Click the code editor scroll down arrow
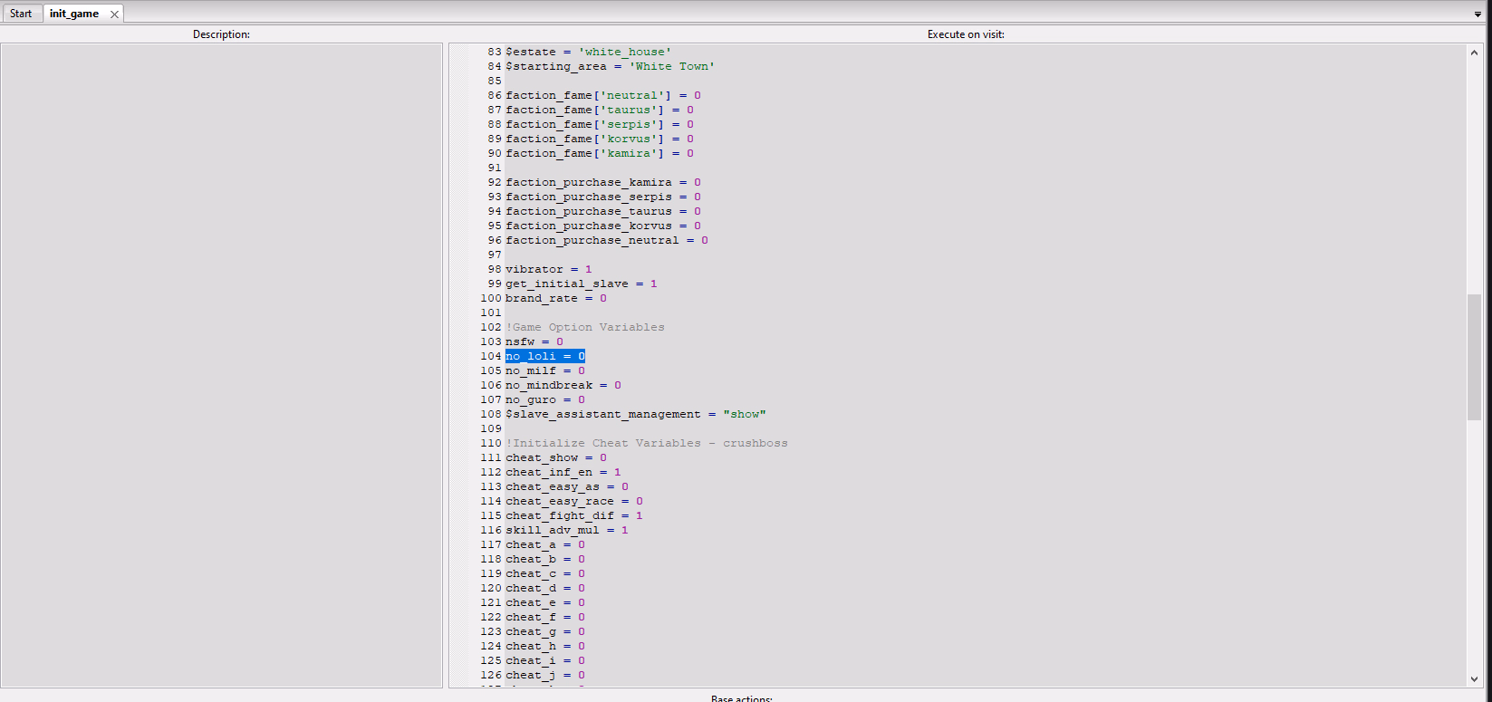Viewport: 1492px width, 702px height. click(x=1474, y=678)
